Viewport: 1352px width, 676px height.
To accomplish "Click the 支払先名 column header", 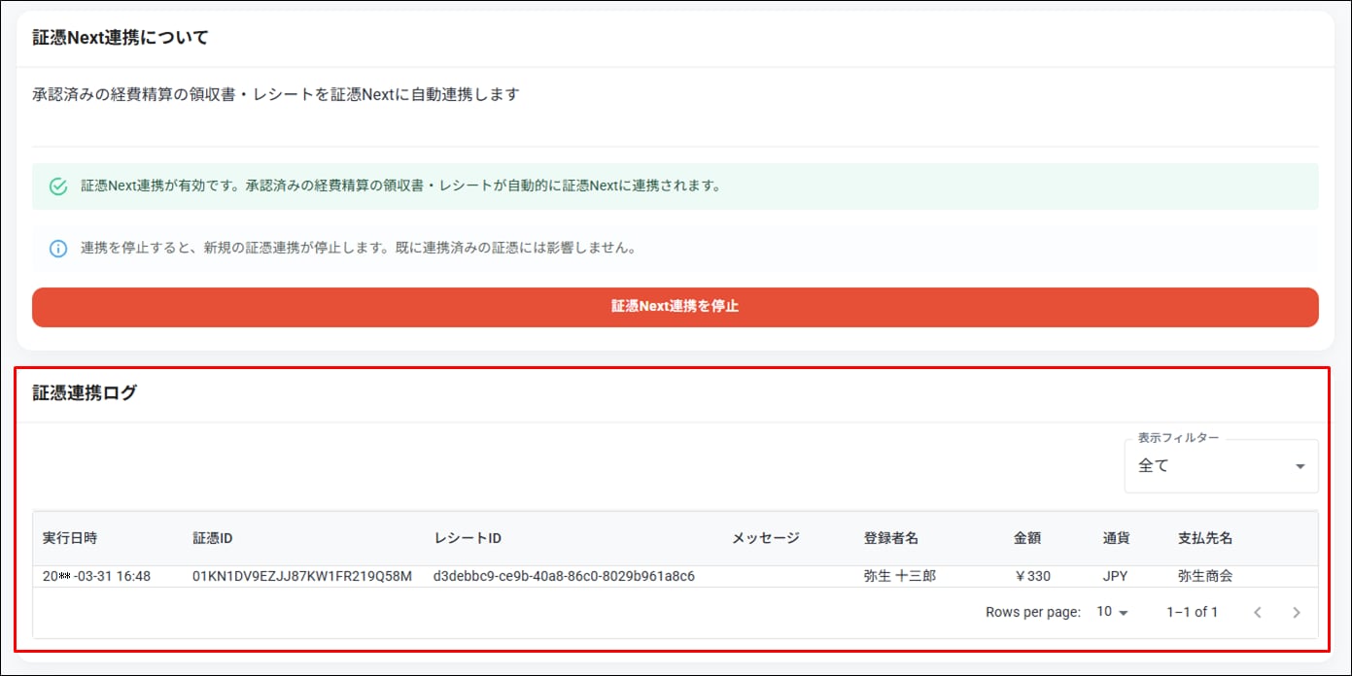I will [x=1205, y=538].
